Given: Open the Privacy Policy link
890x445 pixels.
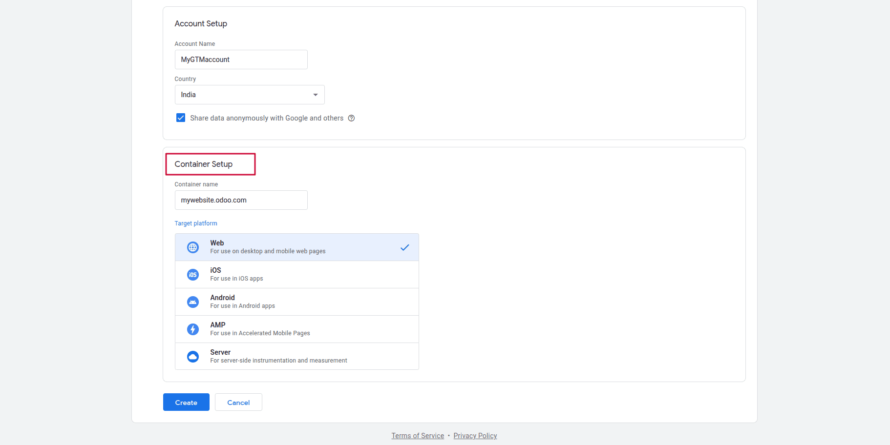Looking at the screenshot, I should 475,436.
